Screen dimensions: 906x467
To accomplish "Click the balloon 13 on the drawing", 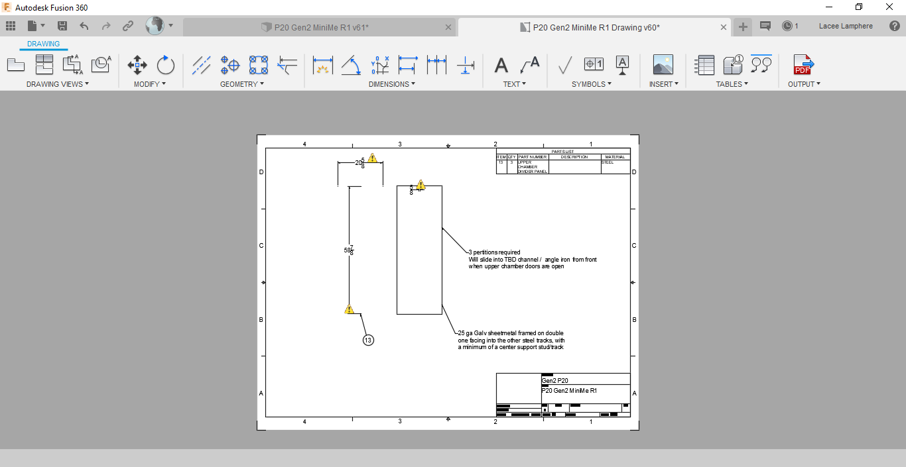I will tap(368, 340).
